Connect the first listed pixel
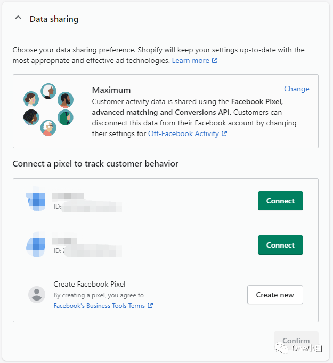 [x=280, y=201]
